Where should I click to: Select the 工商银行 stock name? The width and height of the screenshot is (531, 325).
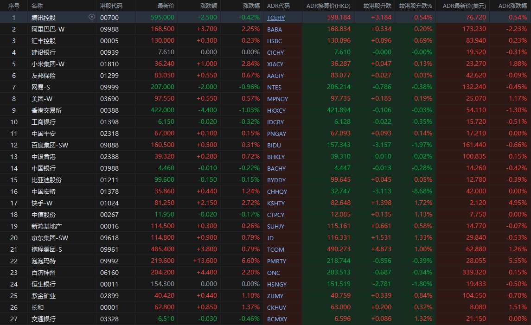pos(43,122)
